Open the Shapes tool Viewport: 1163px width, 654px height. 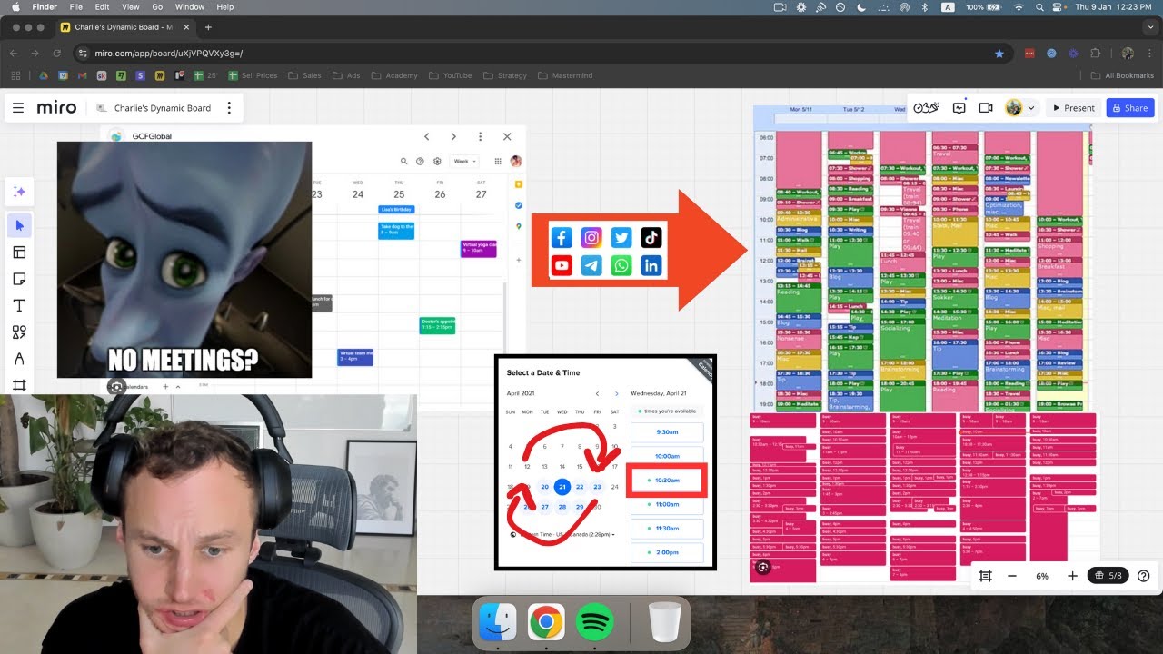tap(19, 332)
